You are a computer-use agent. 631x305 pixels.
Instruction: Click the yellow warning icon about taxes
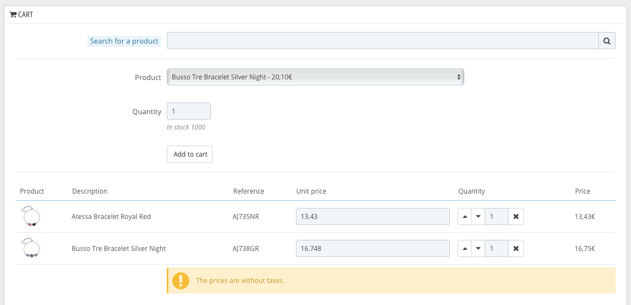point(181,281)
